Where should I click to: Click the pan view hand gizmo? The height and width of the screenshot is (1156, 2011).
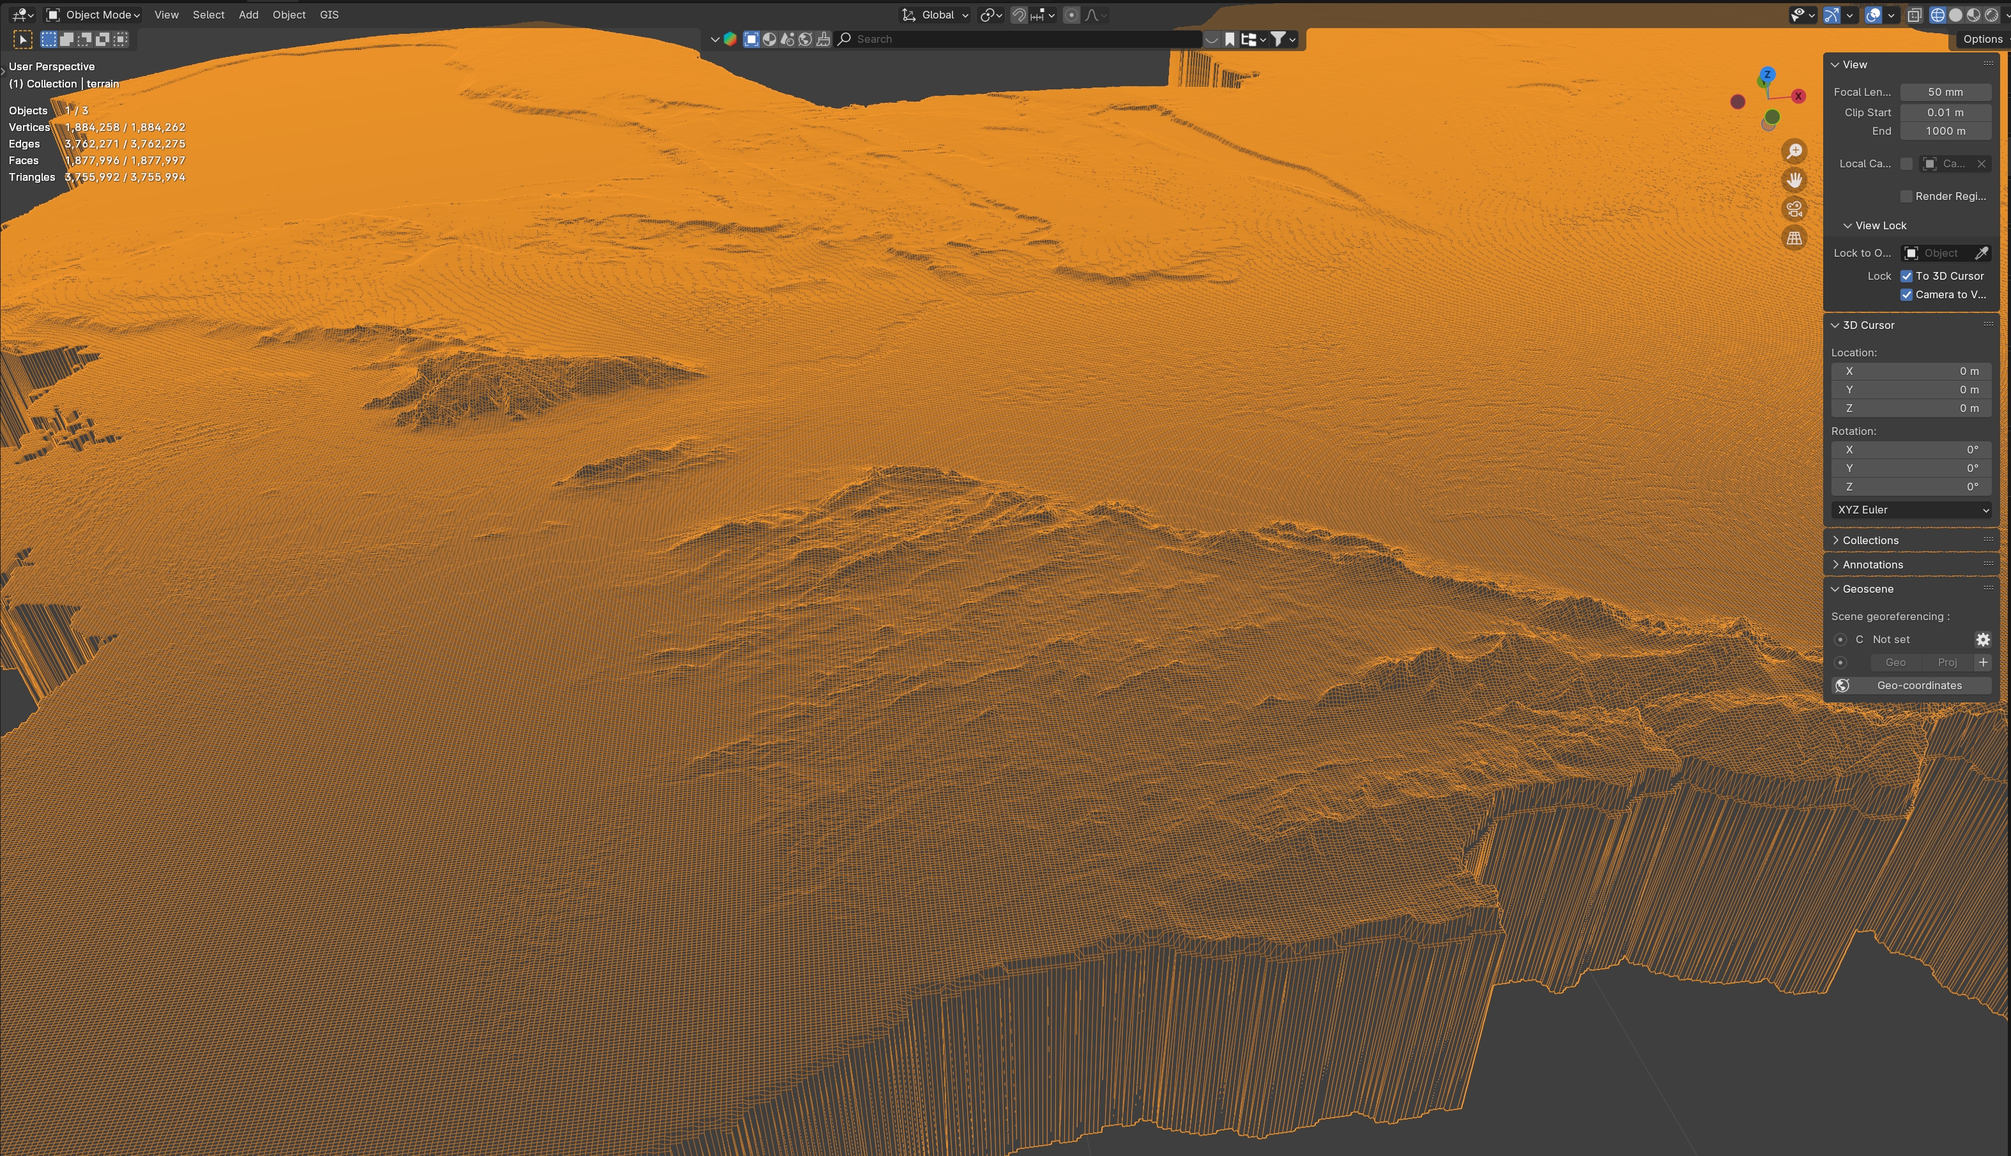1794,180
